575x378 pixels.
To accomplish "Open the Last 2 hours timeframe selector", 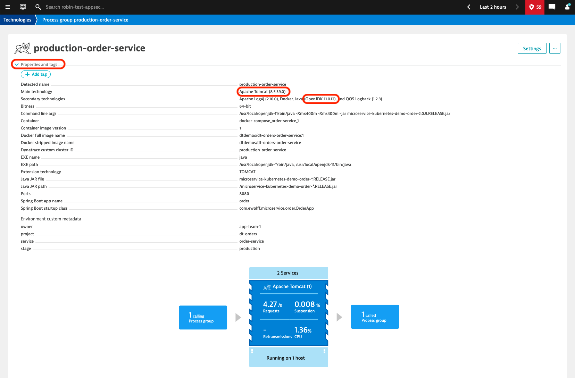I will [x=493, y=7].
